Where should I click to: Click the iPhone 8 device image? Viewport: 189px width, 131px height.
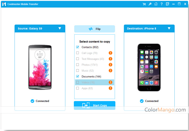pos(149,67)
